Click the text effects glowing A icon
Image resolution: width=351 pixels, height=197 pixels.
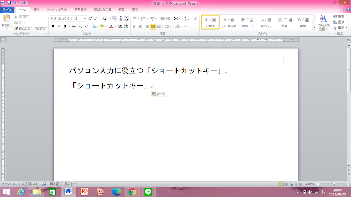pos(94,26)
